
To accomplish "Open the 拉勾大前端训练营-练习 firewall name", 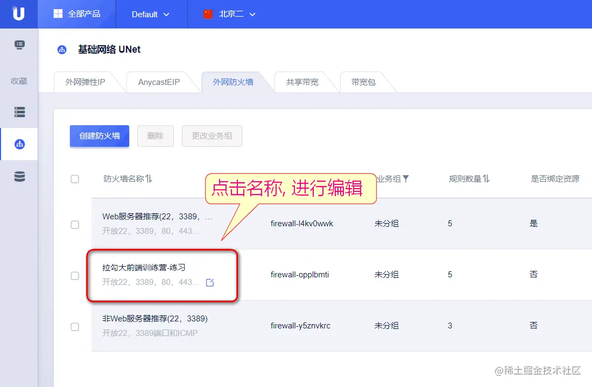I will (x=144, y=268).
